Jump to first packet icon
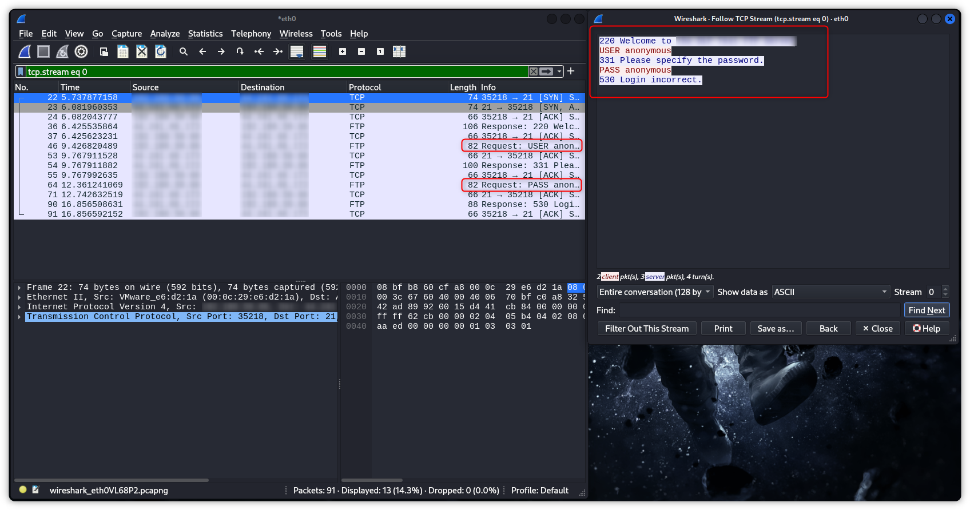Image resolution: width=970 pixels, height=510 pixels. [x=259, y=51]
